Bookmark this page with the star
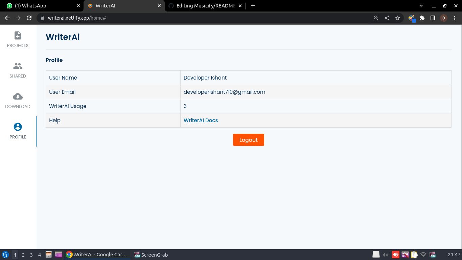Viewport: 462px width, 260px height. point(398,18)
